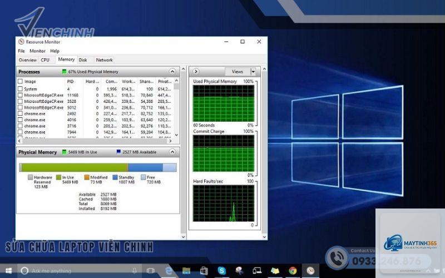Viewport: 445px width, 278px height.
Task: Switch to the Disk tab
Action: point(83,60)
